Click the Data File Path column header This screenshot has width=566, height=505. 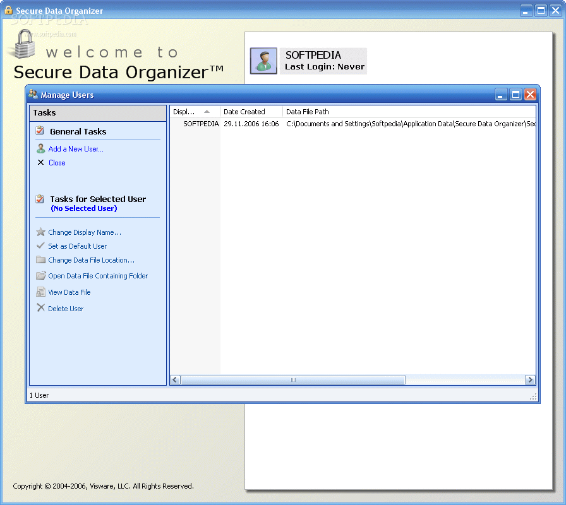point(409,112)
